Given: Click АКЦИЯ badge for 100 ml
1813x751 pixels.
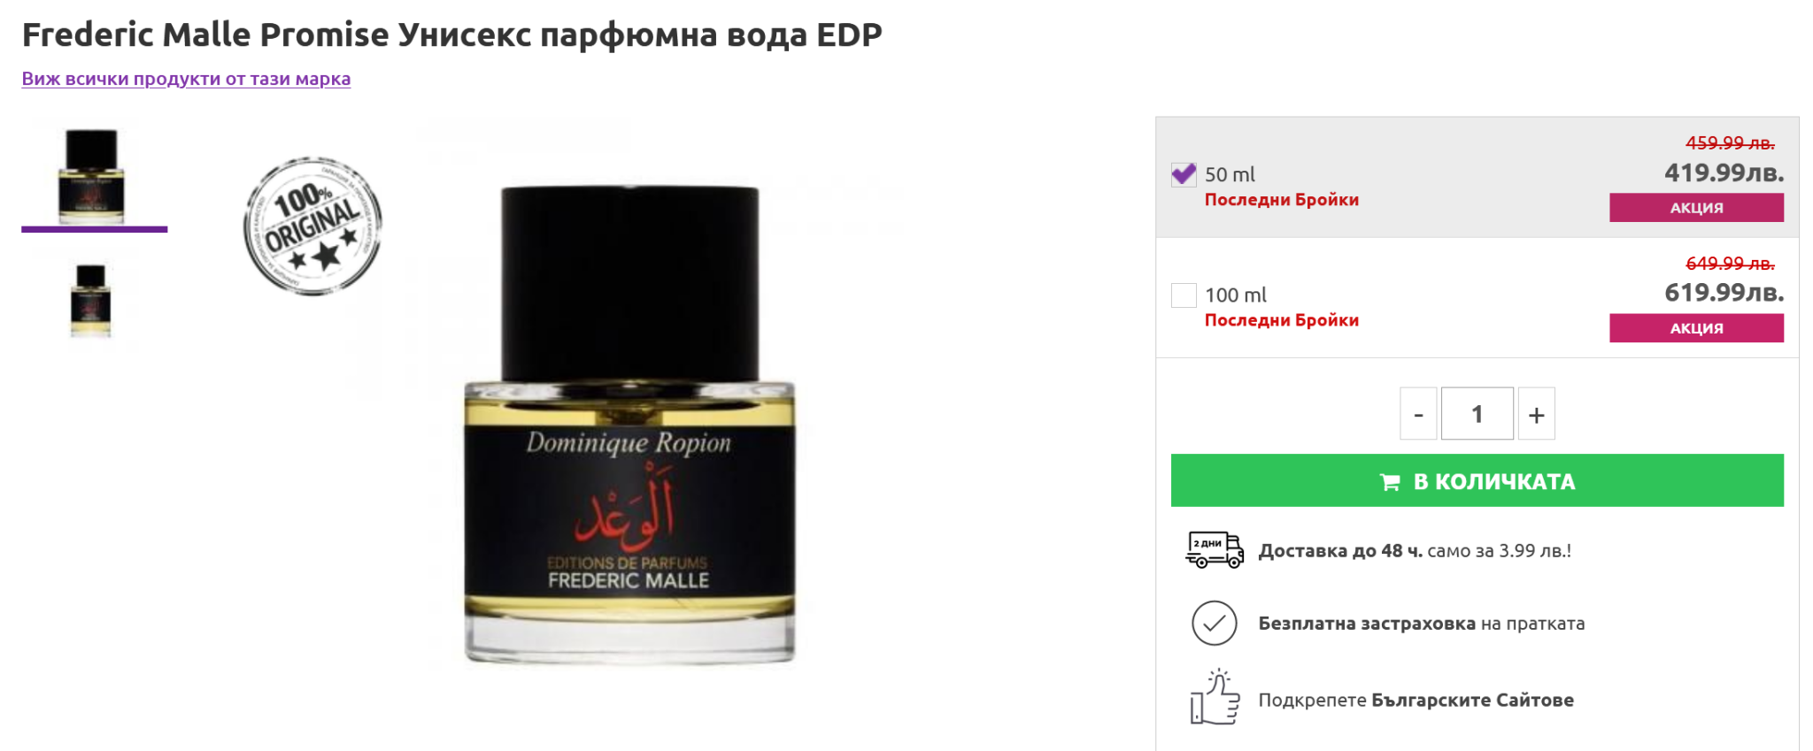Looking at the screenshot, I should [1696, 328].
